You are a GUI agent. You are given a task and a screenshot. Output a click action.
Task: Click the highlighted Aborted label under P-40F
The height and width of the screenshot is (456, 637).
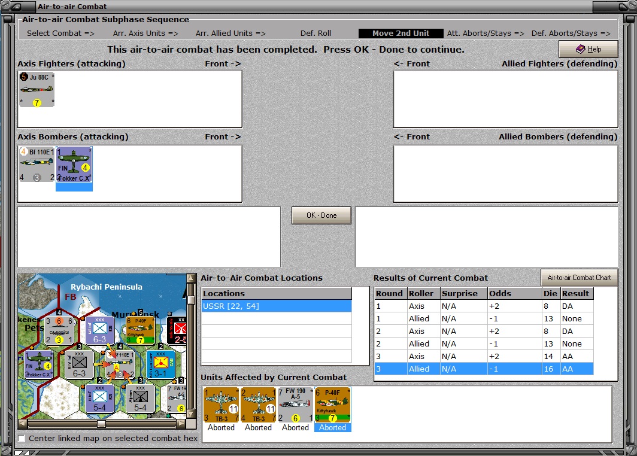click(332, 428)
